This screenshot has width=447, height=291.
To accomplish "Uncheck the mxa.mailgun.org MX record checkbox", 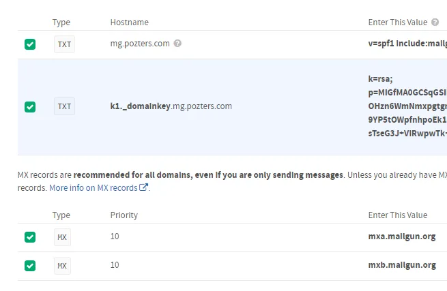I will tap(30, 237).
